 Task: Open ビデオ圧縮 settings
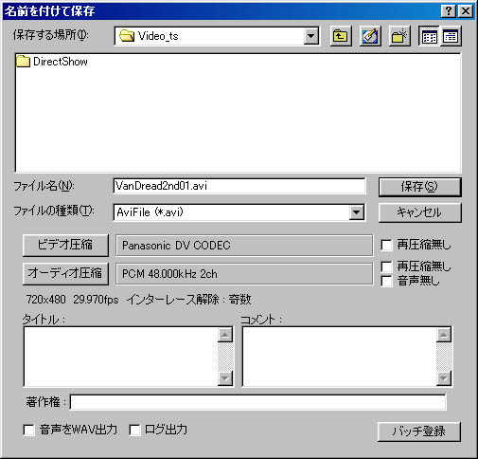[65, 245]
